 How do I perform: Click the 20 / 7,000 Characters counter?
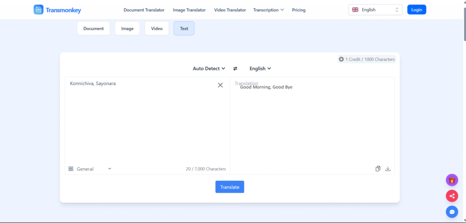pos(206,169)
